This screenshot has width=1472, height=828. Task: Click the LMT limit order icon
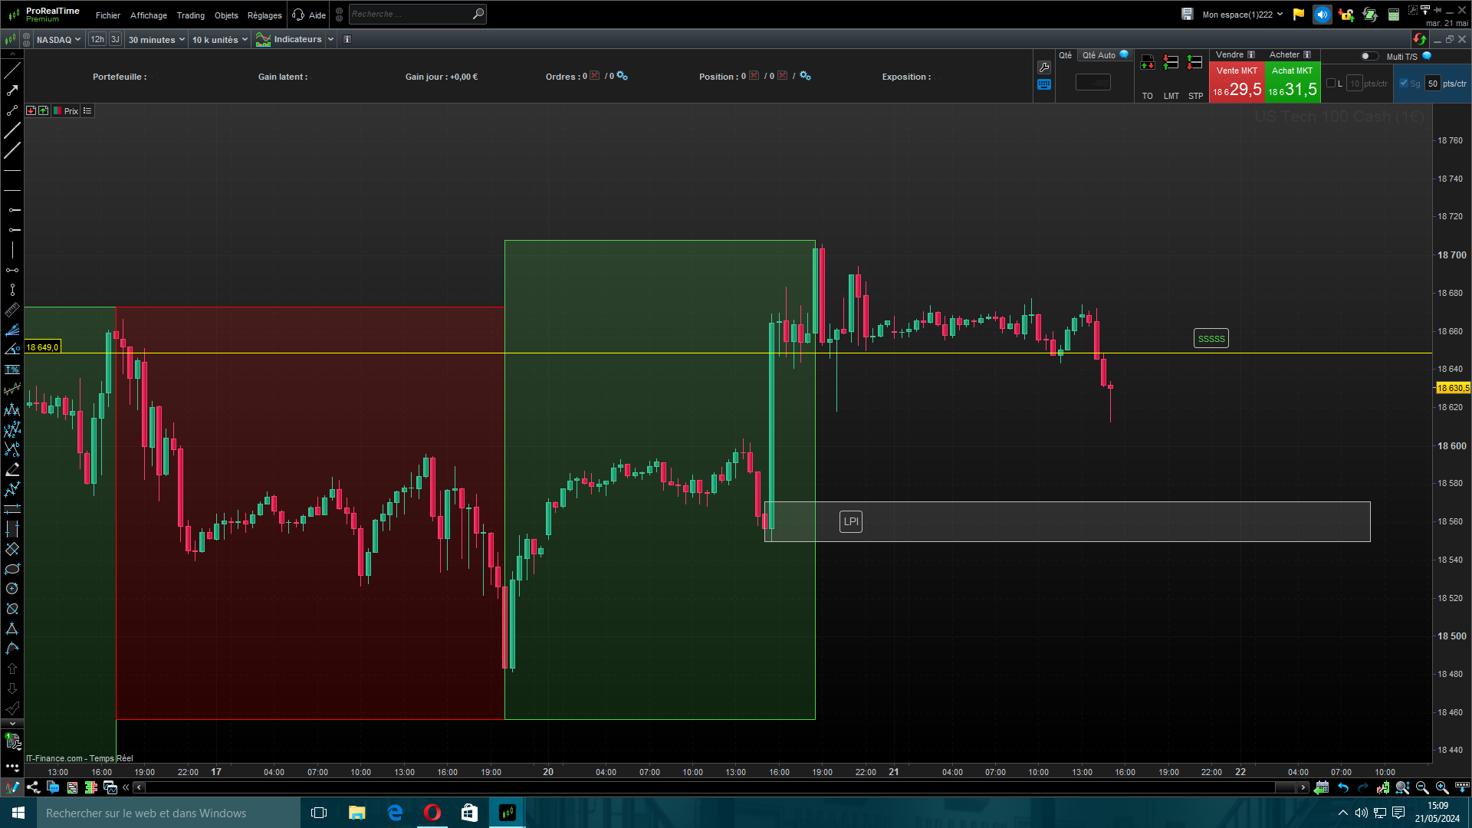coord(1171,64)
